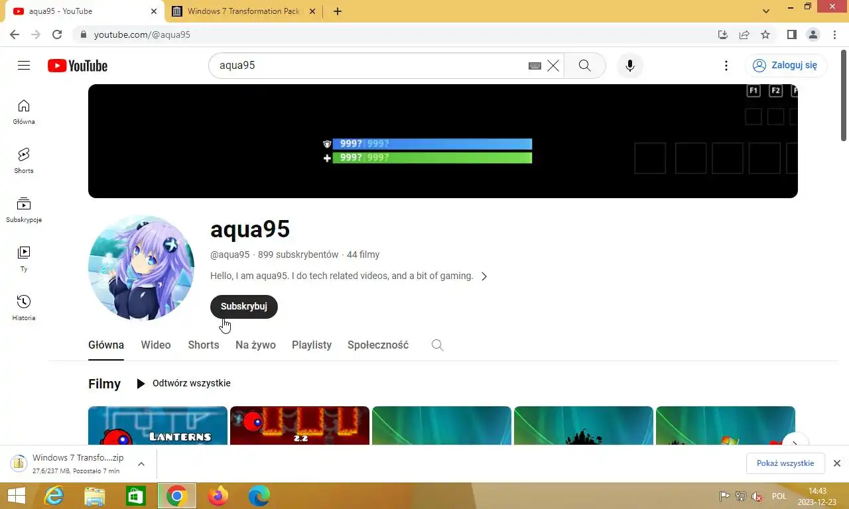Switch to the Windows 7 Transformation Pack tab
Screen dimensions: 849x509
pos(245,11)
